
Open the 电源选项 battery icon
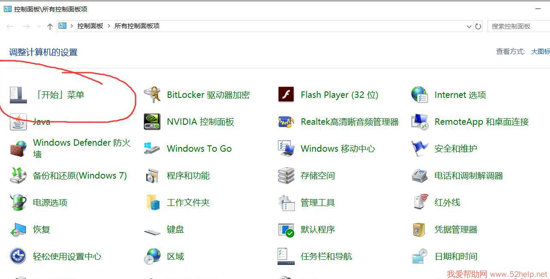[18, 203]
